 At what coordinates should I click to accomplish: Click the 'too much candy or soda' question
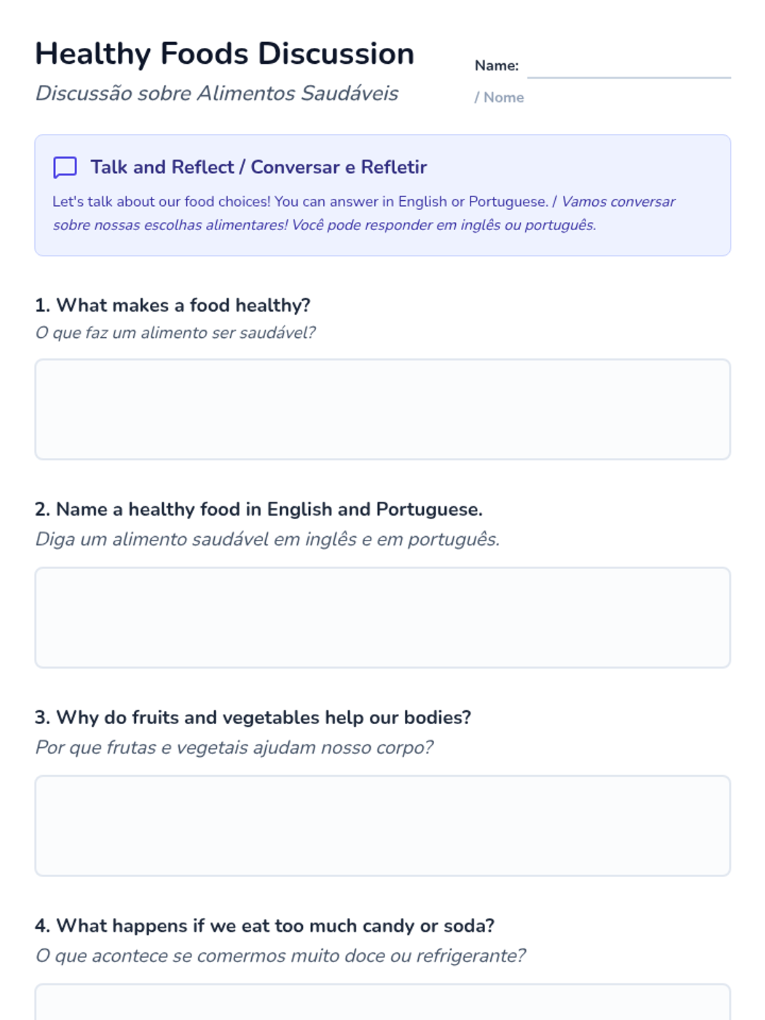pyautogui.click(x=265, y=926)
